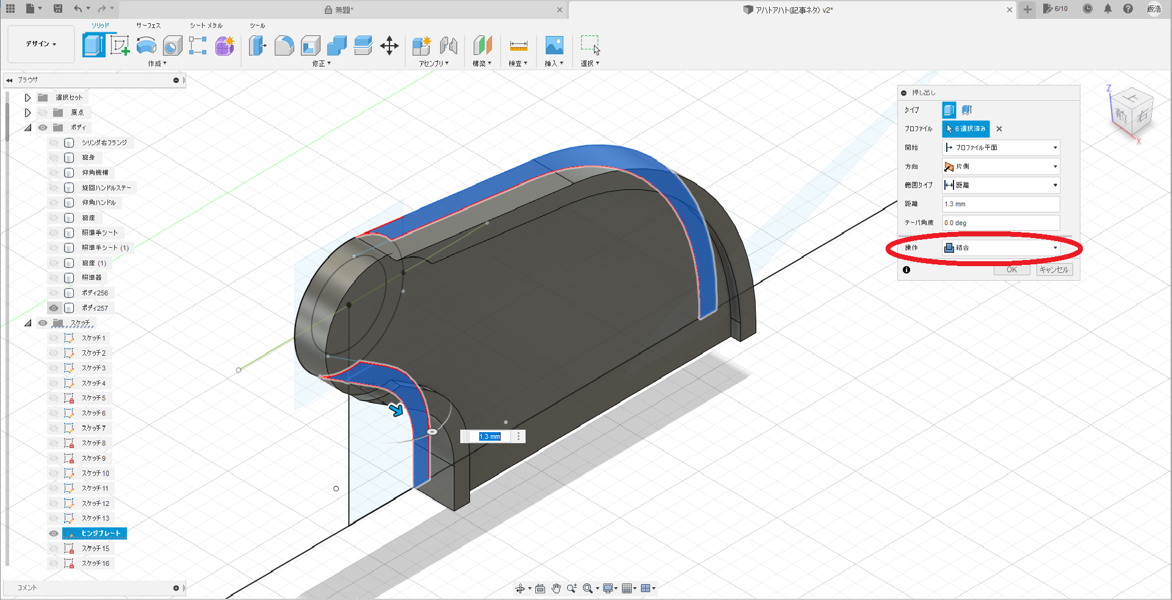Screen dimensions: 1172x600
Task: Click the Canvas insert icon under 挿入
Action: coord(554,46)
